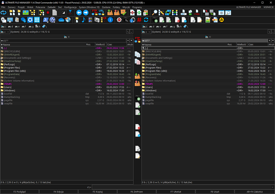Click the pack files box icon
Viewport: 275px width, 194px height.
point(110,13)
